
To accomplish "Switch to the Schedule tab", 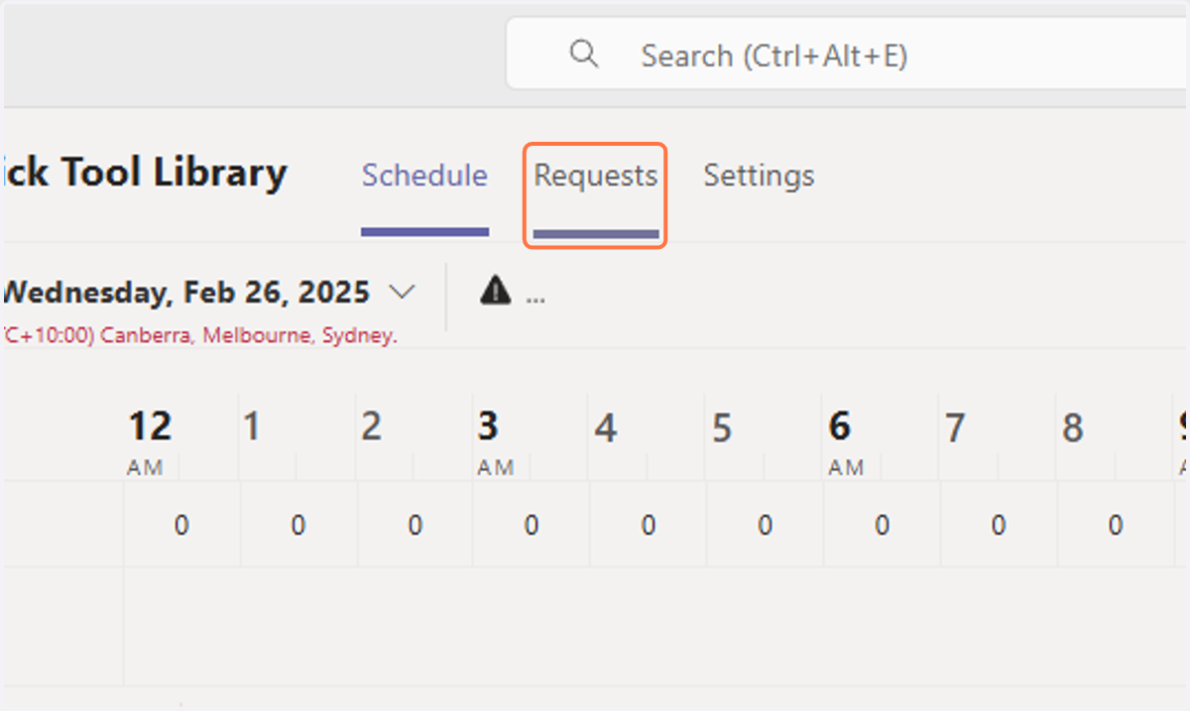I will tap(424, 177).
